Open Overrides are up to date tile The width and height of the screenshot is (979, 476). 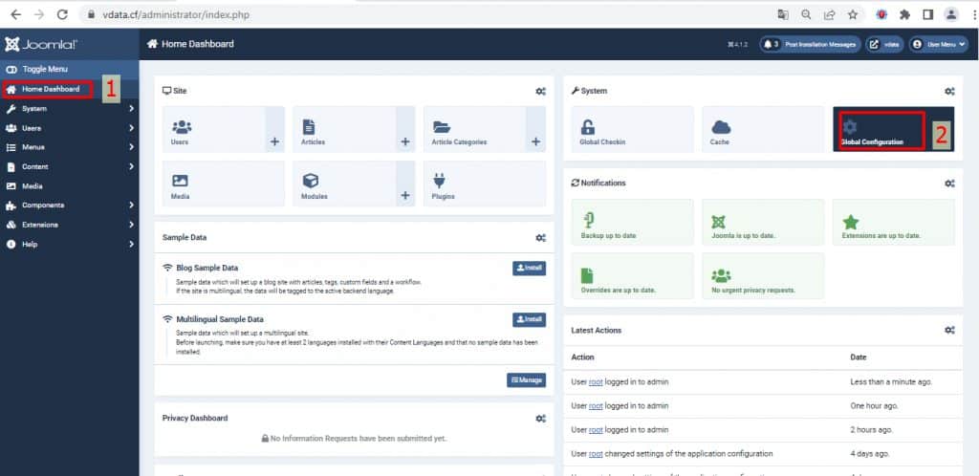(x=633, y=275)
